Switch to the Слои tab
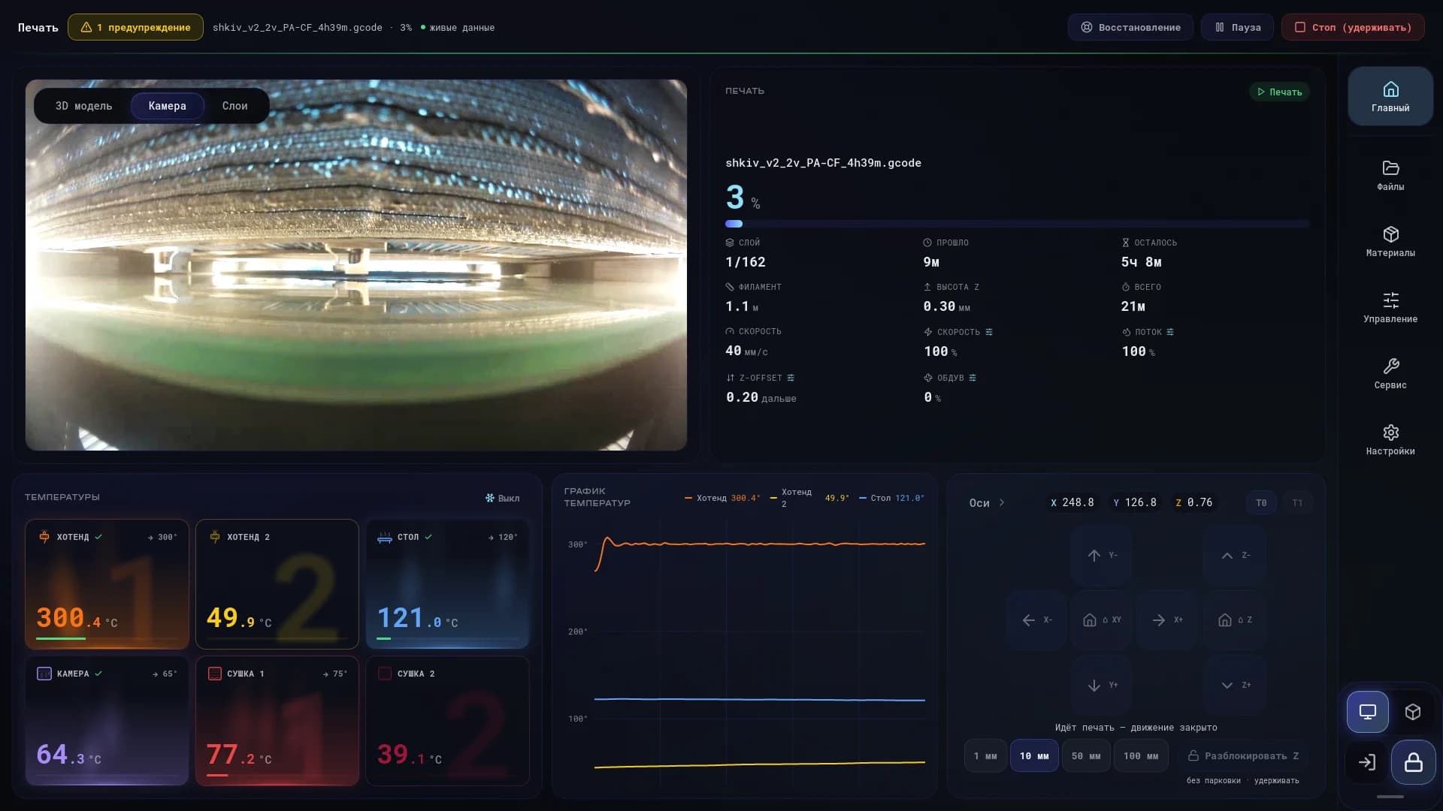This screenshot has height=811, width=1443. pos(234,106)
